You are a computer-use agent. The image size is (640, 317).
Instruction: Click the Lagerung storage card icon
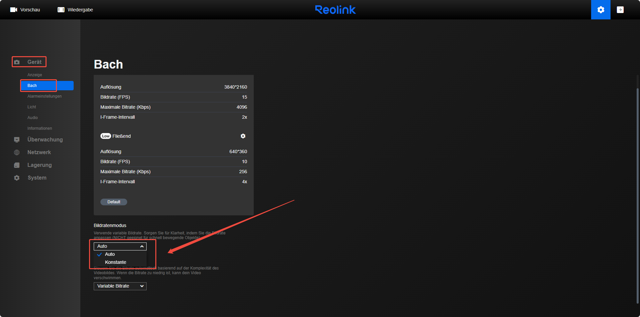(x=17, y=165)
